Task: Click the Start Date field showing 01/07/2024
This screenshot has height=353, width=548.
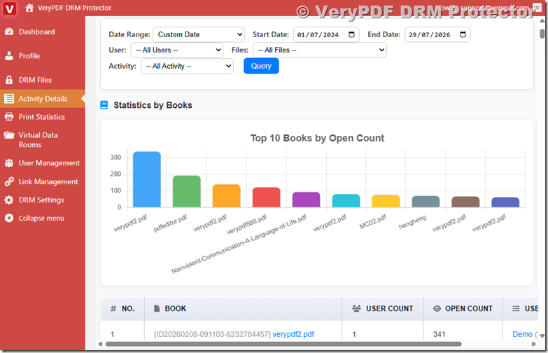Action: 326,34
